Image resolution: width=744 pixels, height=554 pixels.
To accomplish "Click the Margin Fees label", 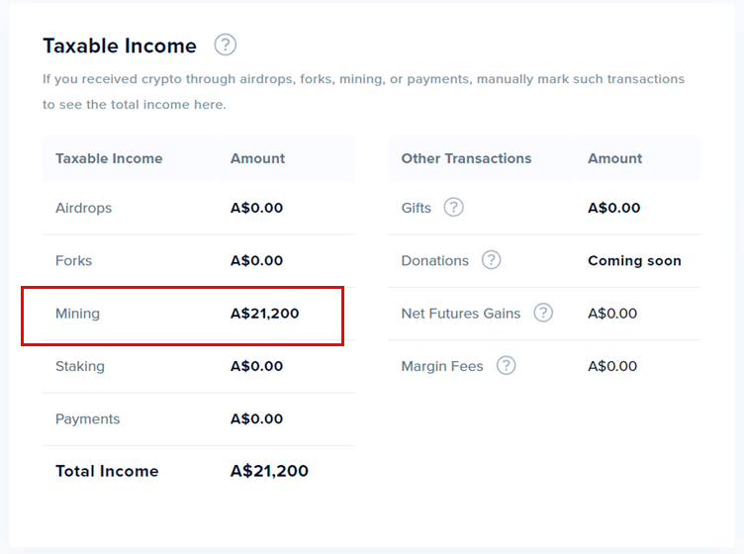I will (442, 366).
